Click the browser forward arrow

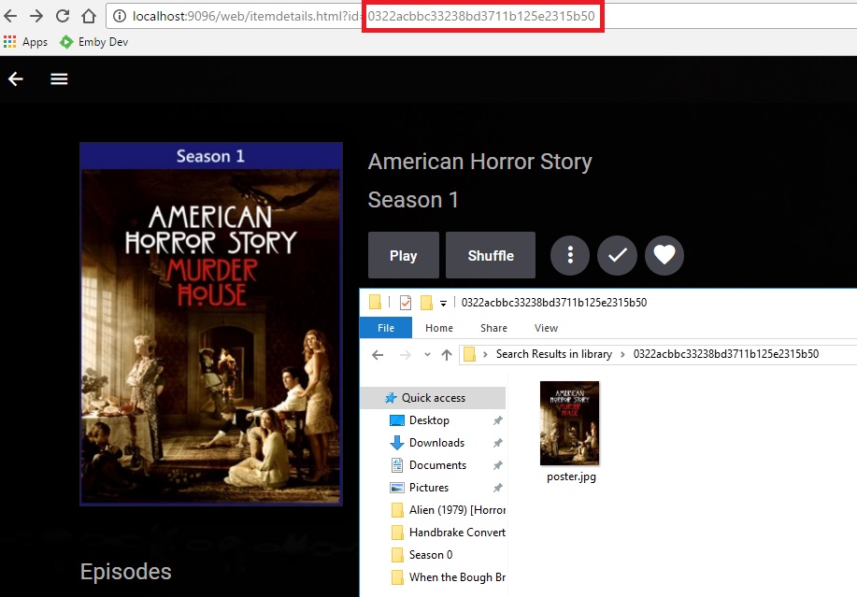pos(36,16)
